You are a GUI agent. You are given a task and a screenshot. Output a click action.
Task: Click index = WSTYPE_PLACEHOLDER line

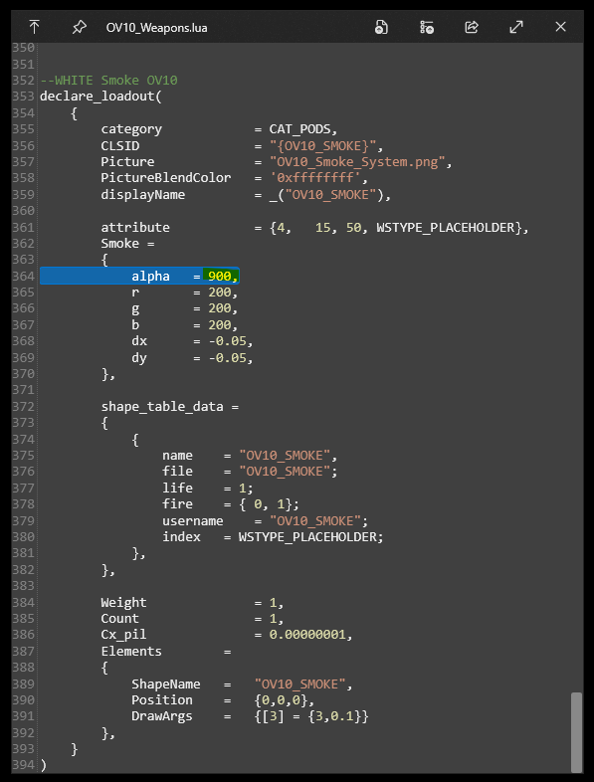273,537
